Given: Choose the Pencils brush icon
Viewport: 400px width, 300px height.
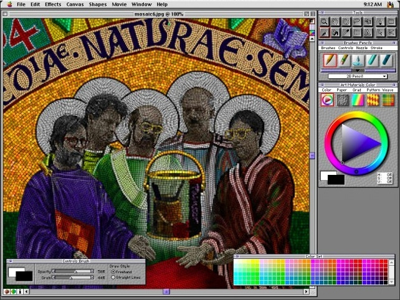Looking at the screenshot, I should (x=330, y=60).
